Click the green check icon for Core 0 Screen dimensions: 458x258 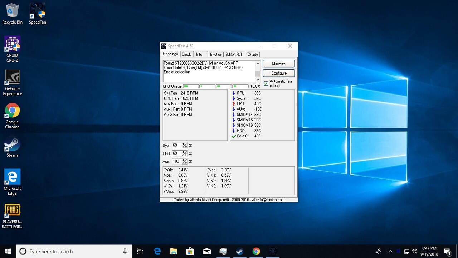click(234, 136)
